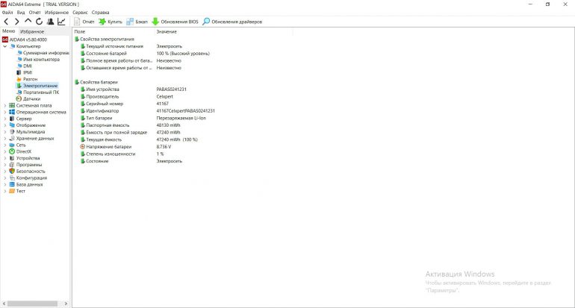Open user management icon in the toolbar
The image size is (575, 308).
(x=50, y=22)
